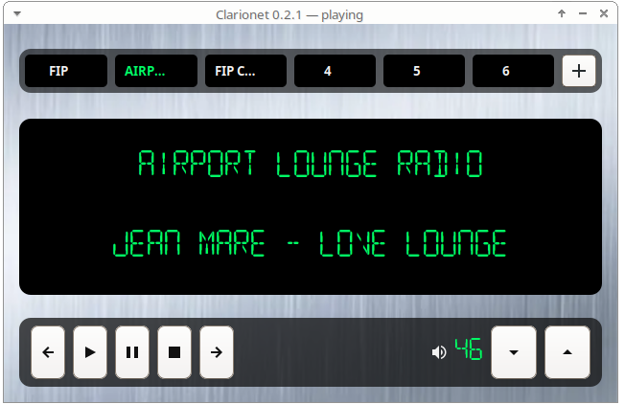This screenshot has height=404, width=625.
Task: Choose preset slot 6
Action: click(514, 71)
